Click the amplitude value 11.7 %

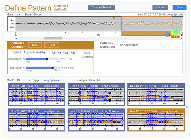[68, 59]
